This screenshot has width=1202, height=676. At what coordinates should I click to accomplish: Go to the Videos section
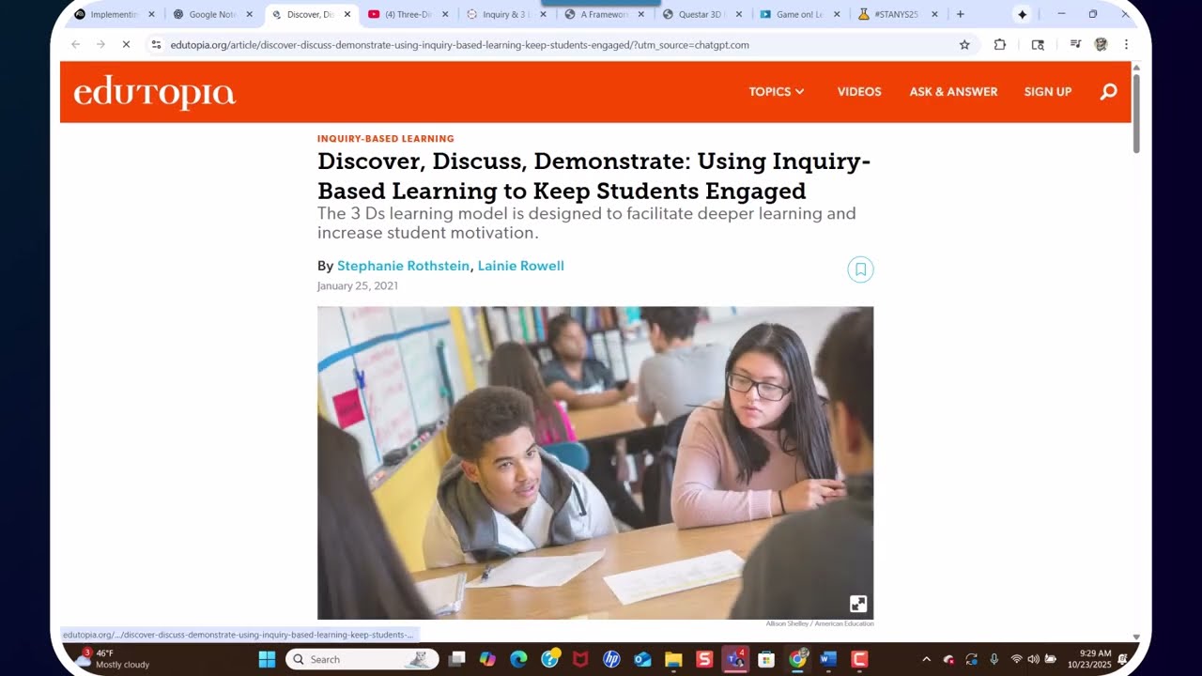coord(859,91)
